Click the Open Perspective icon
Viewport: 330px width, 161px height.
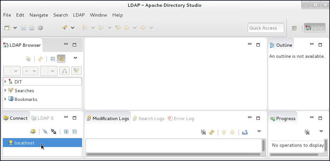coord(295,28)
